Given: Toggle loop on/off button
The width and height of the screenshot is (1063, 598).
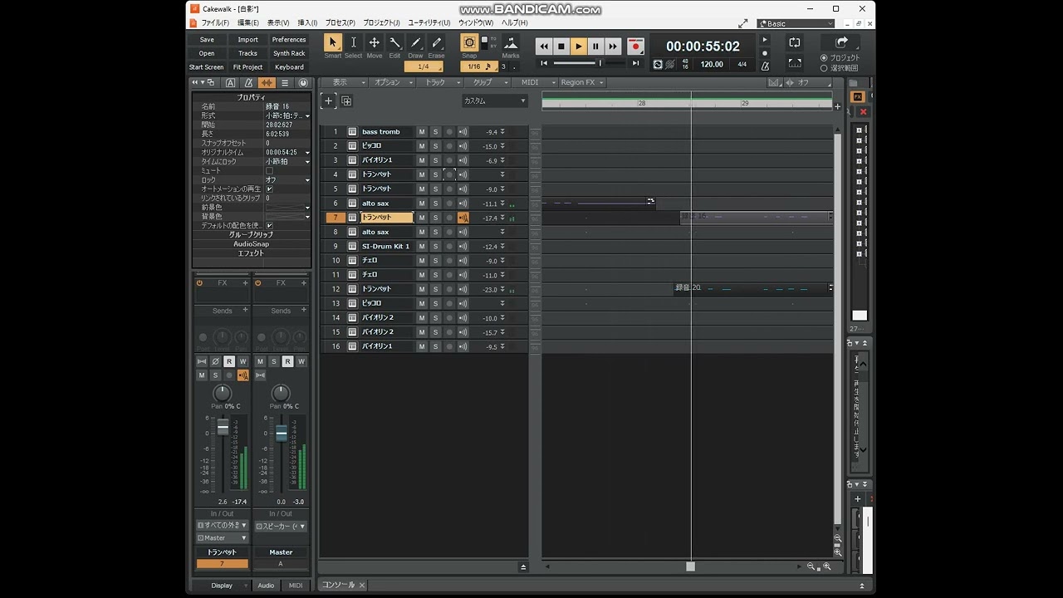Looking at the screenshot, I should [795, 42].
